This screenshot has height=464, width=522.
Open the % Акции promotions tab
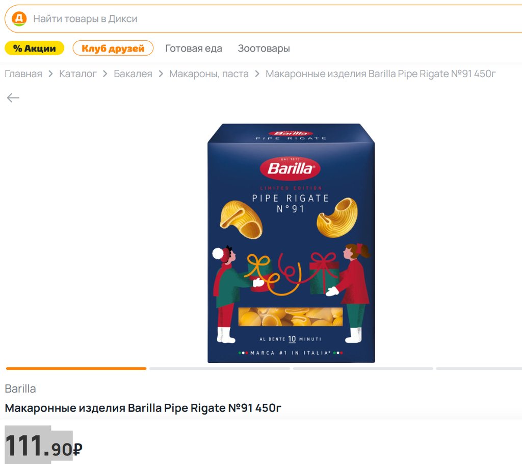pos(34,48)
